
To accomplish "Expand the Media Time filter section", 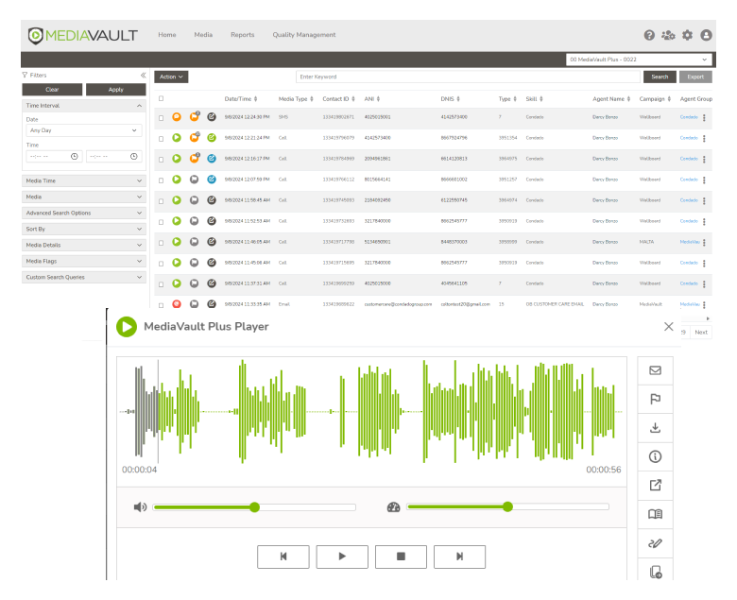I will tap(84, 180).
